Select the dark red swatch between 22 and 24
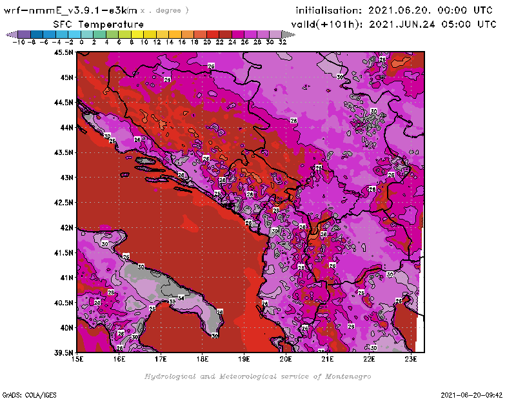The width and height of the screenshot is (516, 399). [225, 34]
